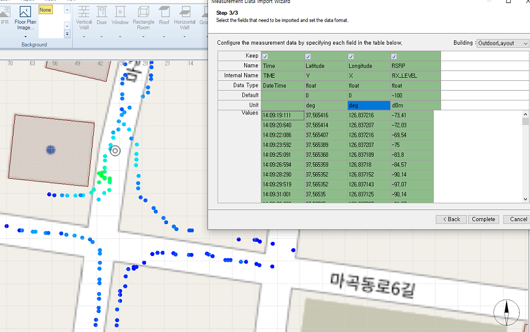
Task: Expand the background gallery more button
Action: coord(67,34)
